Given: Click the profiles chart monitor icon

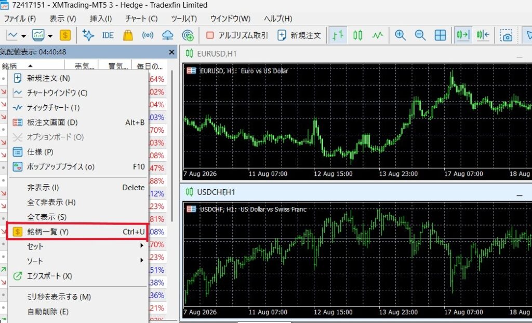Looking at the screenshot, I should pyautogui.click(x=38, y=35).
